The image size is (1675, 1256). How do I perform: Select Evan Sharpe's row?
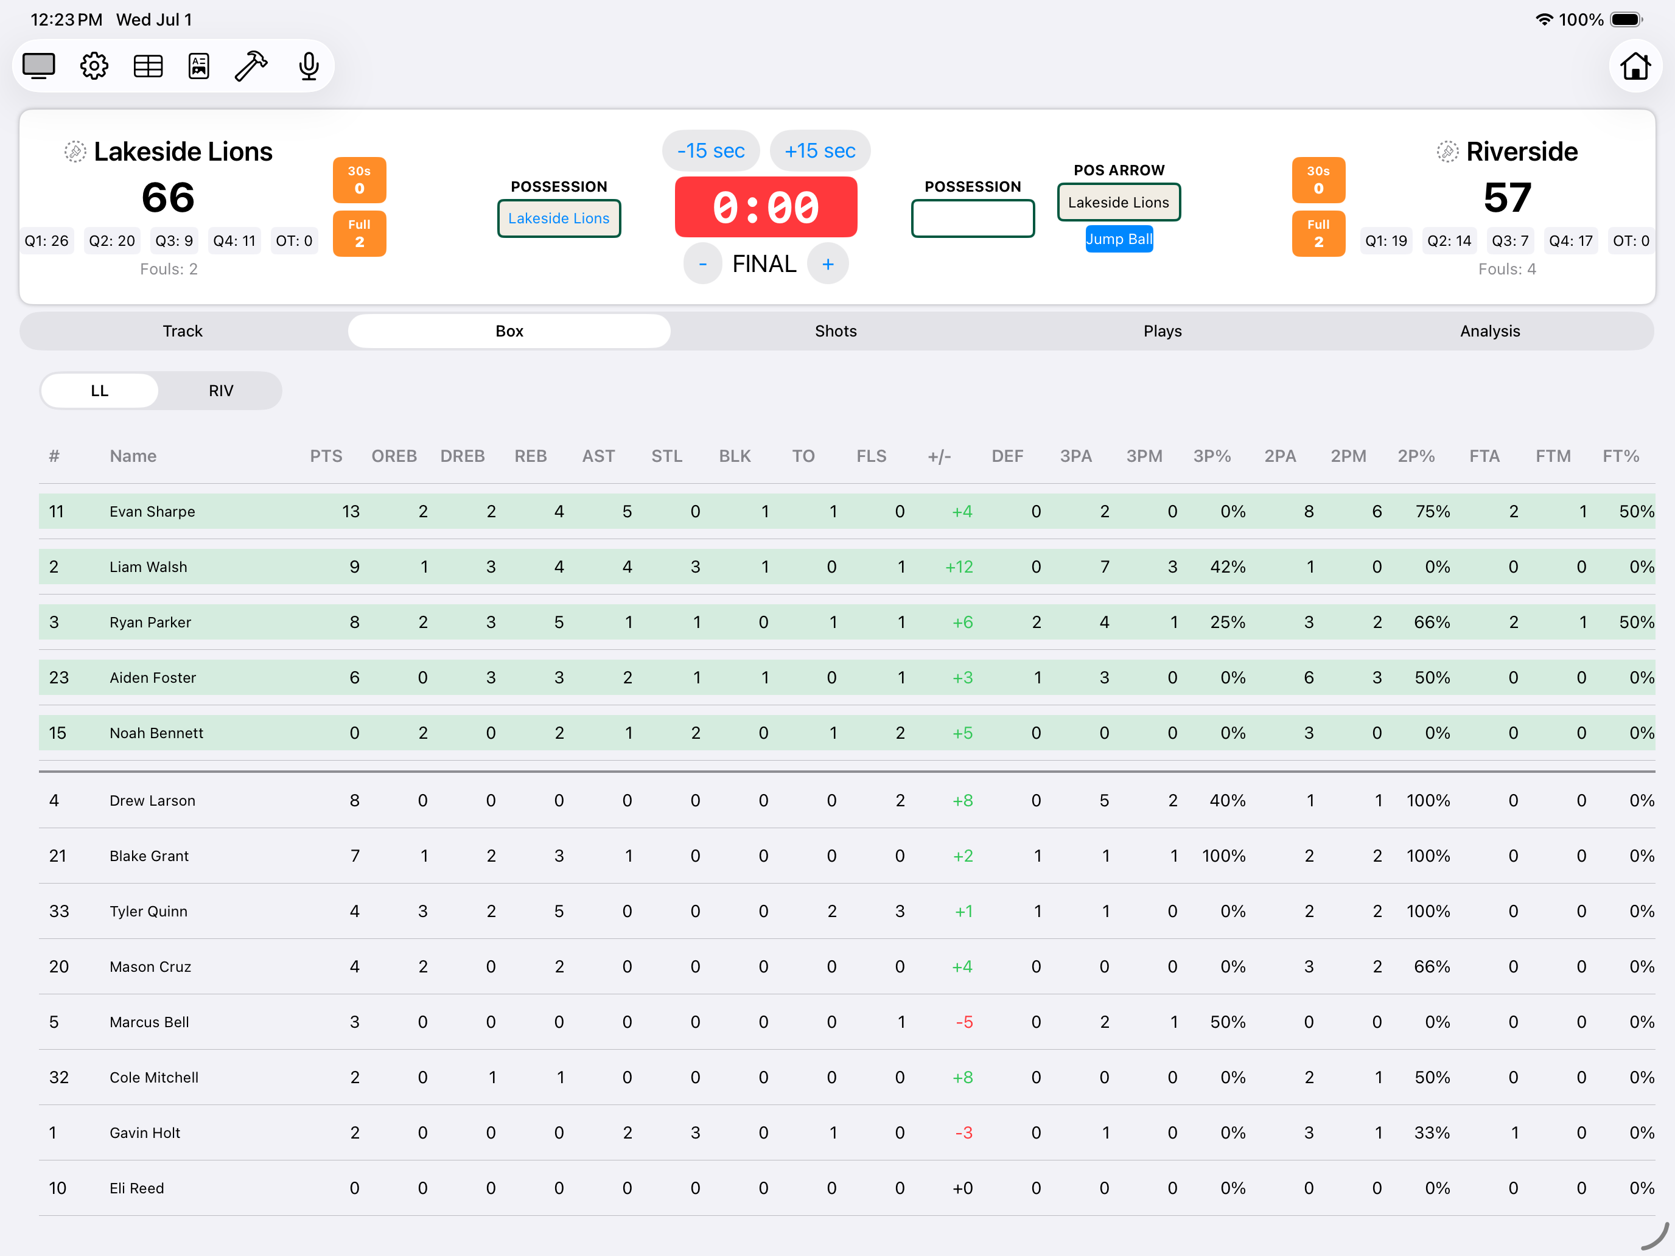[x=847, y=511]
